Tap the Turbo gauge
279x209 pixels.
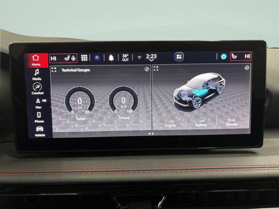point(80,103)
